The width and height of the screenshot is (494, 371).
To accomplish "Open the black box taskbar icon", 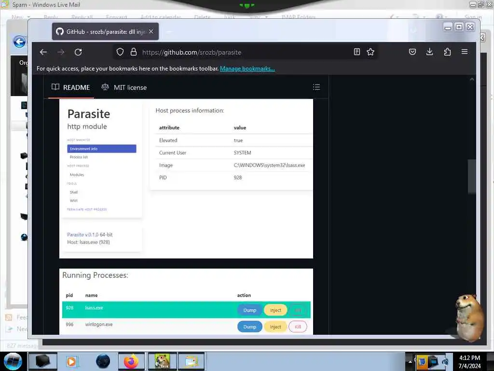I will coord(43,361).
